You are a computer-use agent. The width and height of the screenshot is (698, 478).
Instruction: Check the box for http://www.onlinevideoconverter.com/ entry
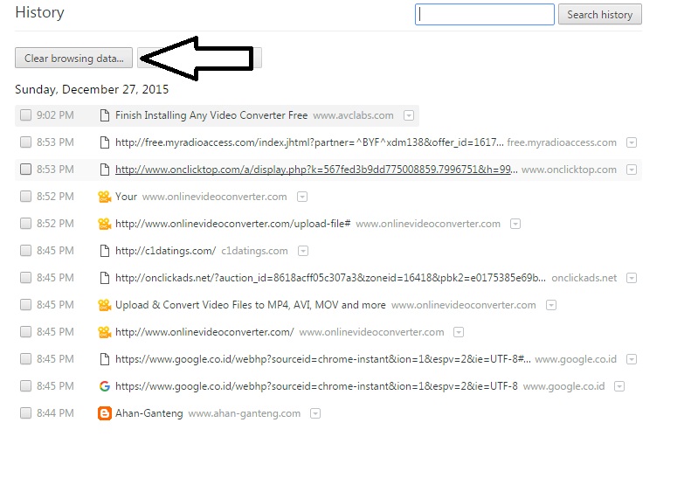(26, 332)
